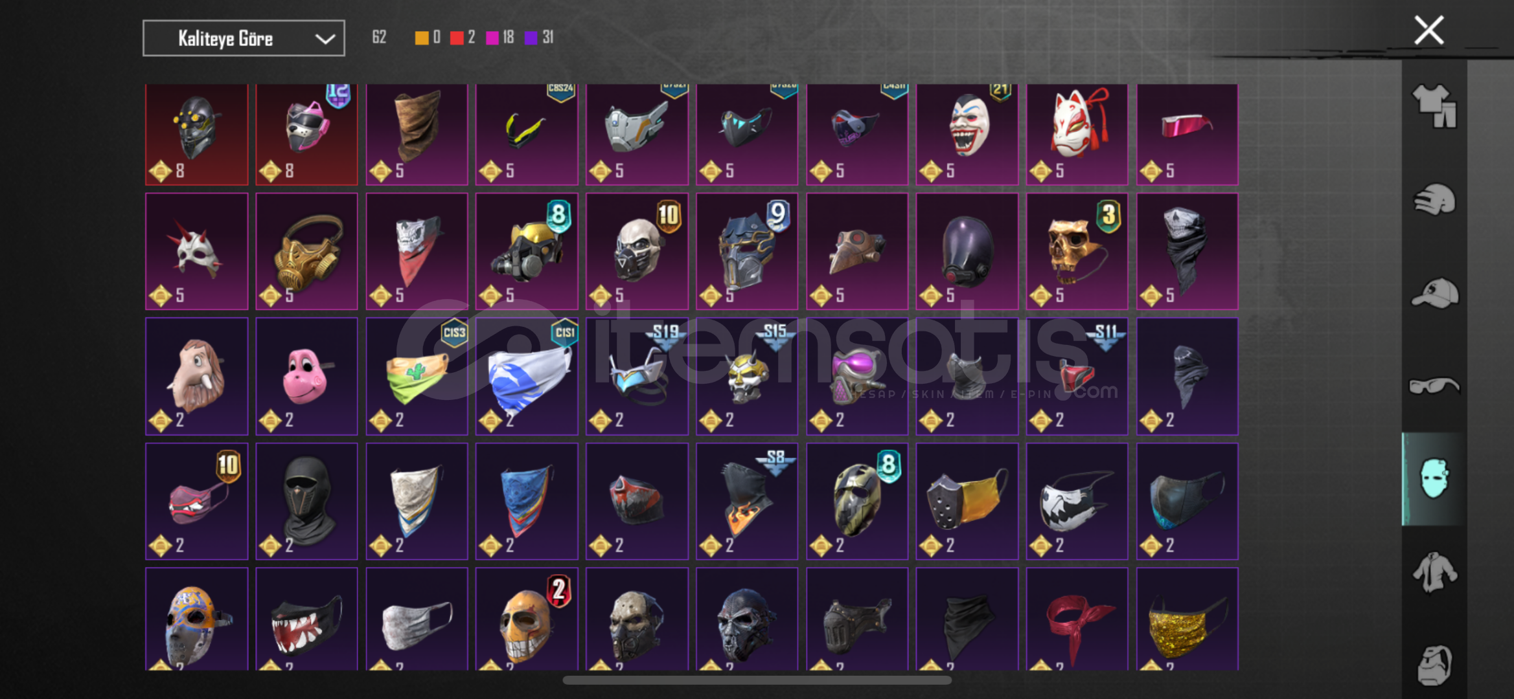The height and width of the screenshot is (699, 1514).
Task: Open the jacket category icon
Action: (x=1434, y=571)
